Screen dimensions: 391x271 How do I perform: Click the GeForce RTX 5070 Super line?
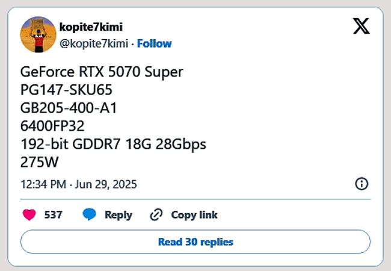pyautogui.click(x=102, y=72)
